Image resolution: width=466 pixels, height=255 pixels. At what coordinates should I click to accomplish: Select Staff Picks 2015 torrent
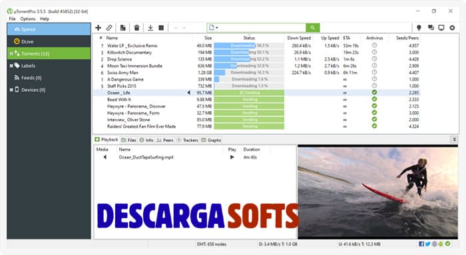(122, 86)
